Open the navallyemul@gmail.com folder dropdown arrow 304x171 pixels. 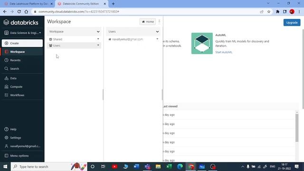(157, 39)
